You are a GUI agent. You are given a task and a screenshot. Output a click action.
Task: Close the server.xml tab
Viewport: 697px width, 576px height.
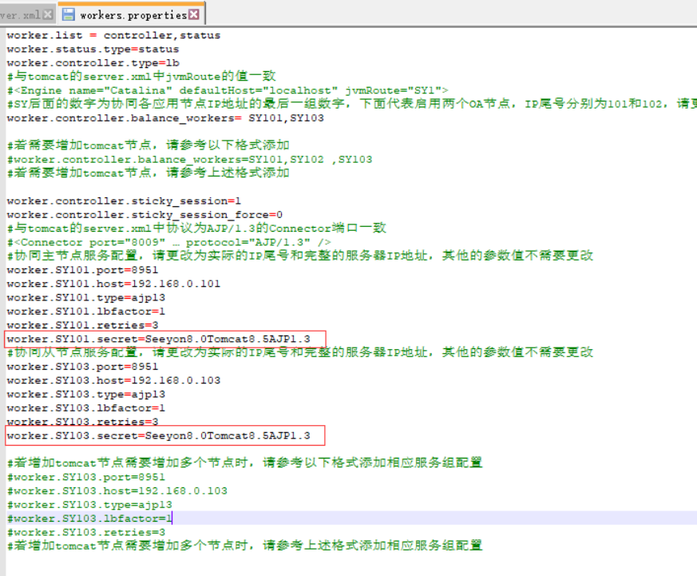(x=48, y=14)
